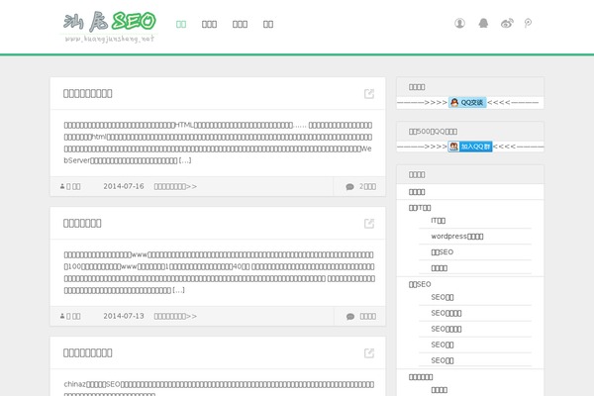The width and height of the screenshot is (594, 396).
Task: Open the 2-comments link on 2014-07-16 post
Action: pyautogui.click(x=367, y=186)
